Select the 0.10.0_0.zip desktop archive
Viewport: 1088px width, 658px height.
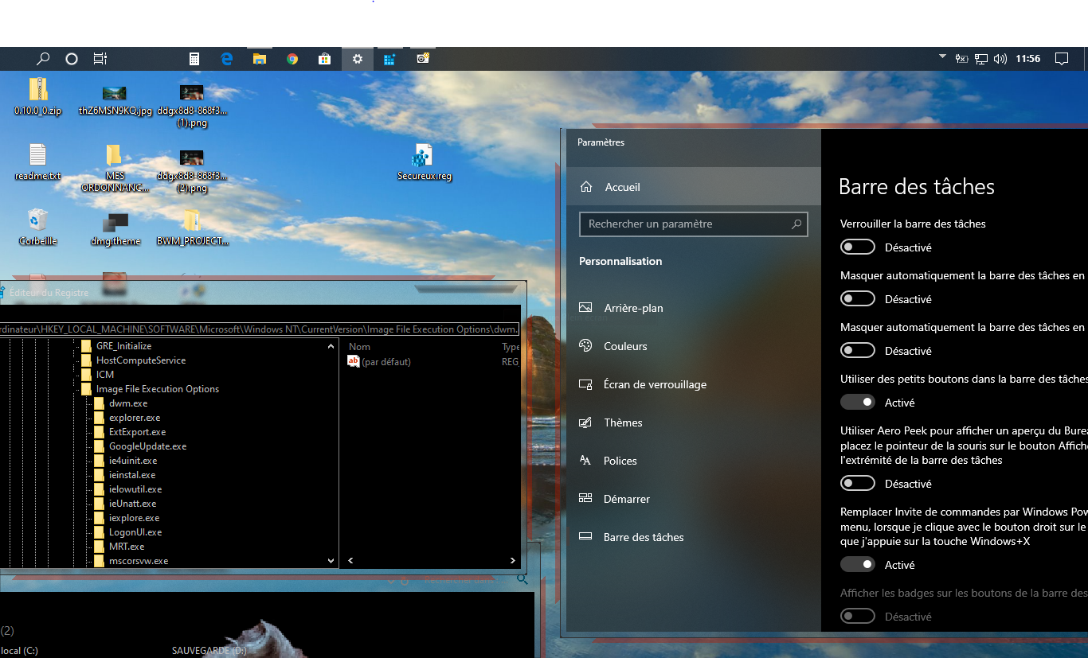pos(37,97)
